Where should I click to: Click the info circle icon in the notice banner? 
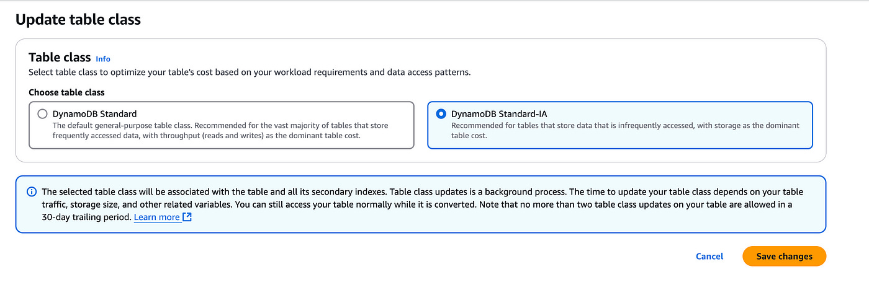click(x=32, y=192)
